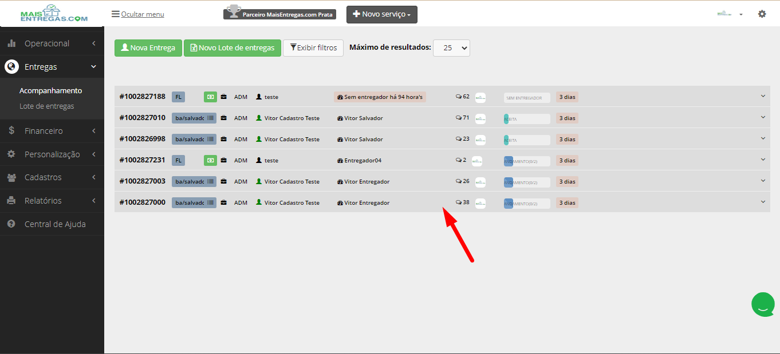Image resolution: width=780 pixels, height=354 pixels.
Task: Click green cash icon on delivery #1002827231
Action: point(210,161)
